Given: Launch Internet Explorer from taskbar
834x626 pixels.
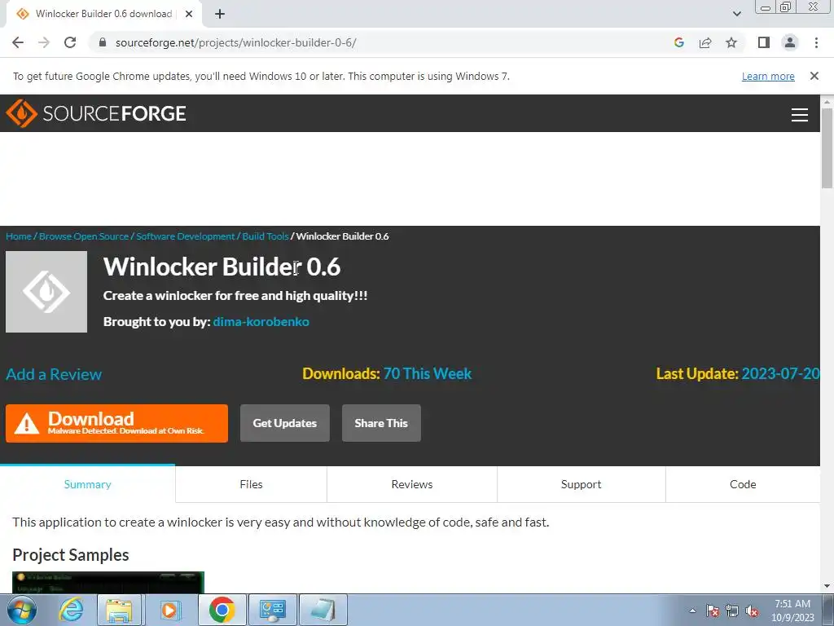Looking at the screenshot, I should pos(72,610).
